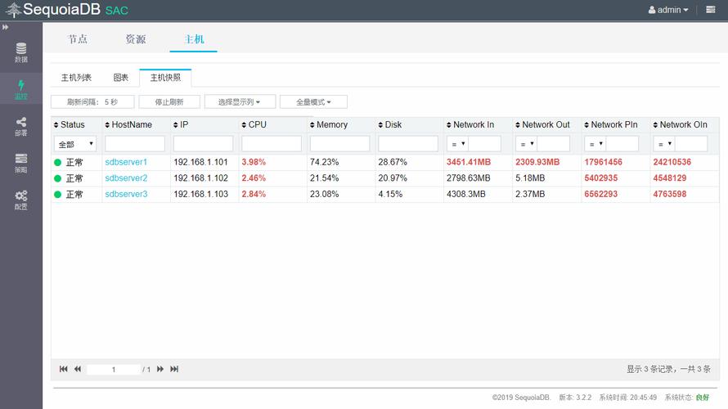Open the Config (配置) gears section
The height and width of the screenshot is (409, 728).
21,200
